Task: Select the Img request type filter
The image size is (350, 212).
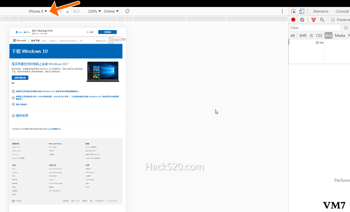Action: [x=329, y=36]
